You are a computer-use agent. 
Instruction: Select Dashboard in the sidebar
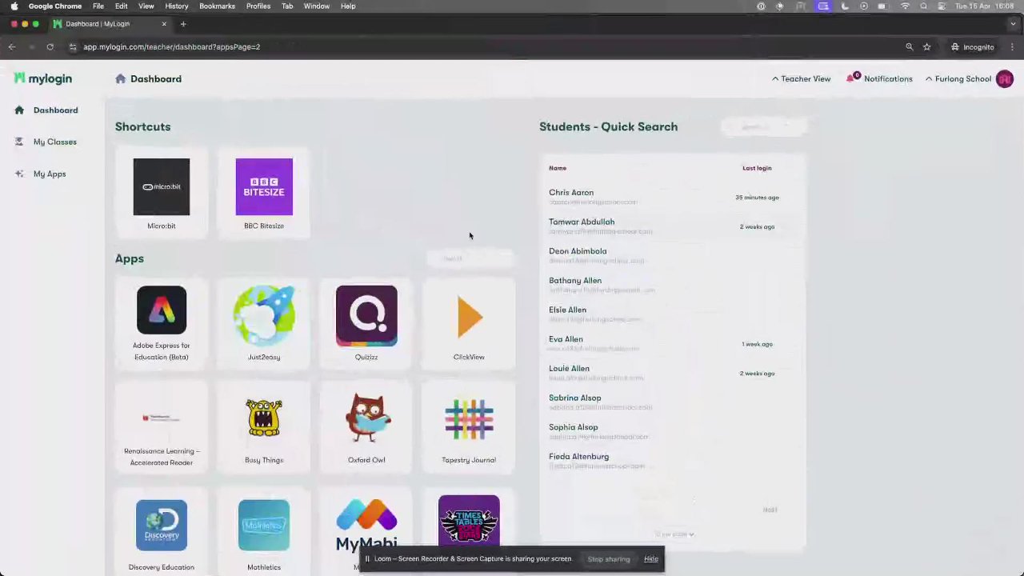pyautogui.click(x=47, y=110)
